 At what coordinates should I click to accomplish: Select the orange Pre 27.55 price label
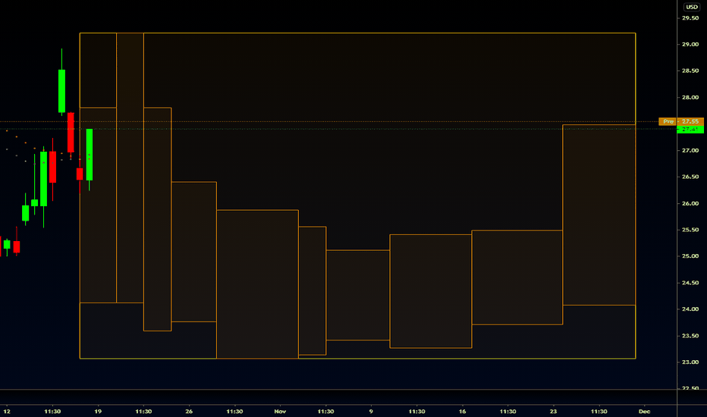pyautogui.click(x=681, y=121)
